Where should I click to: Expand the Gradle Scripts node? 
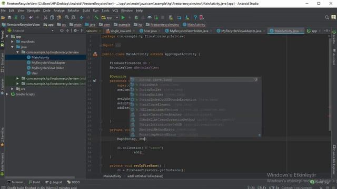click(x=7, y=94)
